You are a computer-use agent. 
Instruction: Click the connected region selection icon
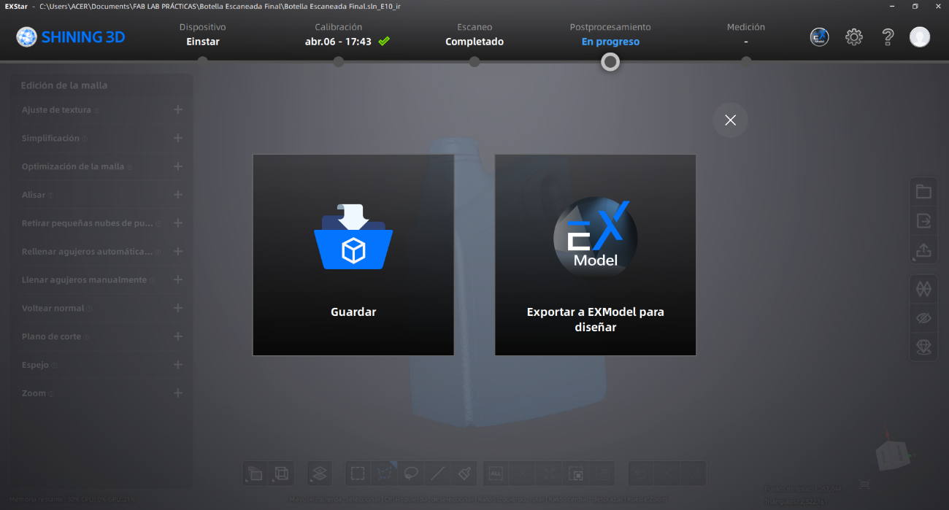(x=577, y=474)
